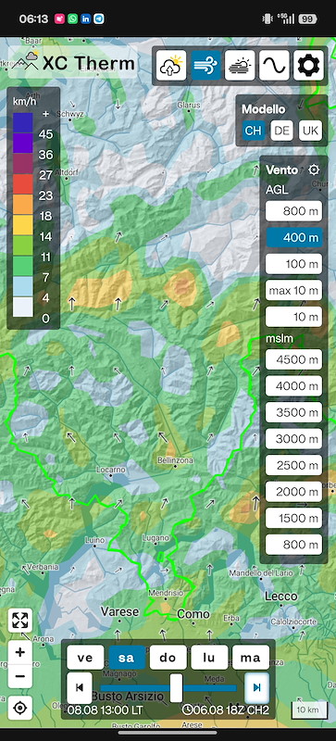The width and height of the screenshot is (336, 741).
Task: Choose 2500 m mslm wind level
Action: (x=293, y=465)
